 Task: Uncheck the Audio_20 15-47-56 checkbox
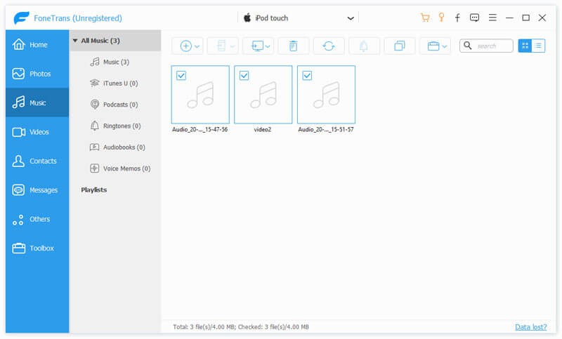[x=181, y=76]
